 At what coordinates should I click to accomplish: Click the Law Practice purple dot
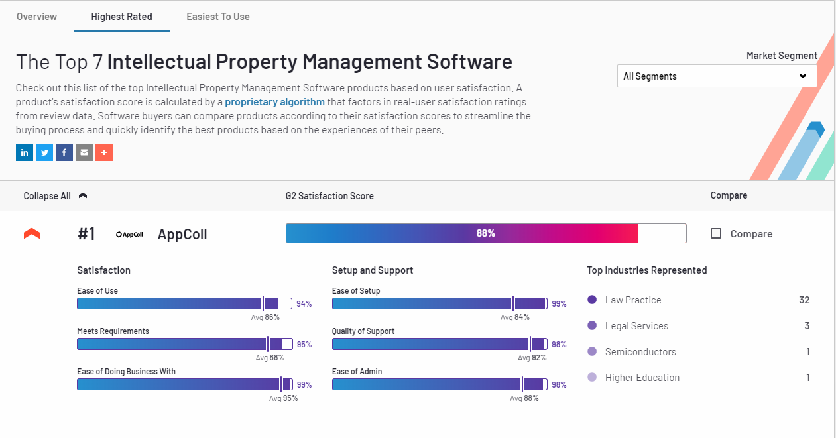592,300
